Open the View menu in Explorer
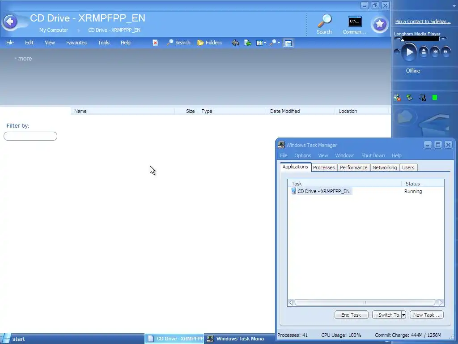Image resolution: width=458 pixels, height=344 pixels. 50,43
